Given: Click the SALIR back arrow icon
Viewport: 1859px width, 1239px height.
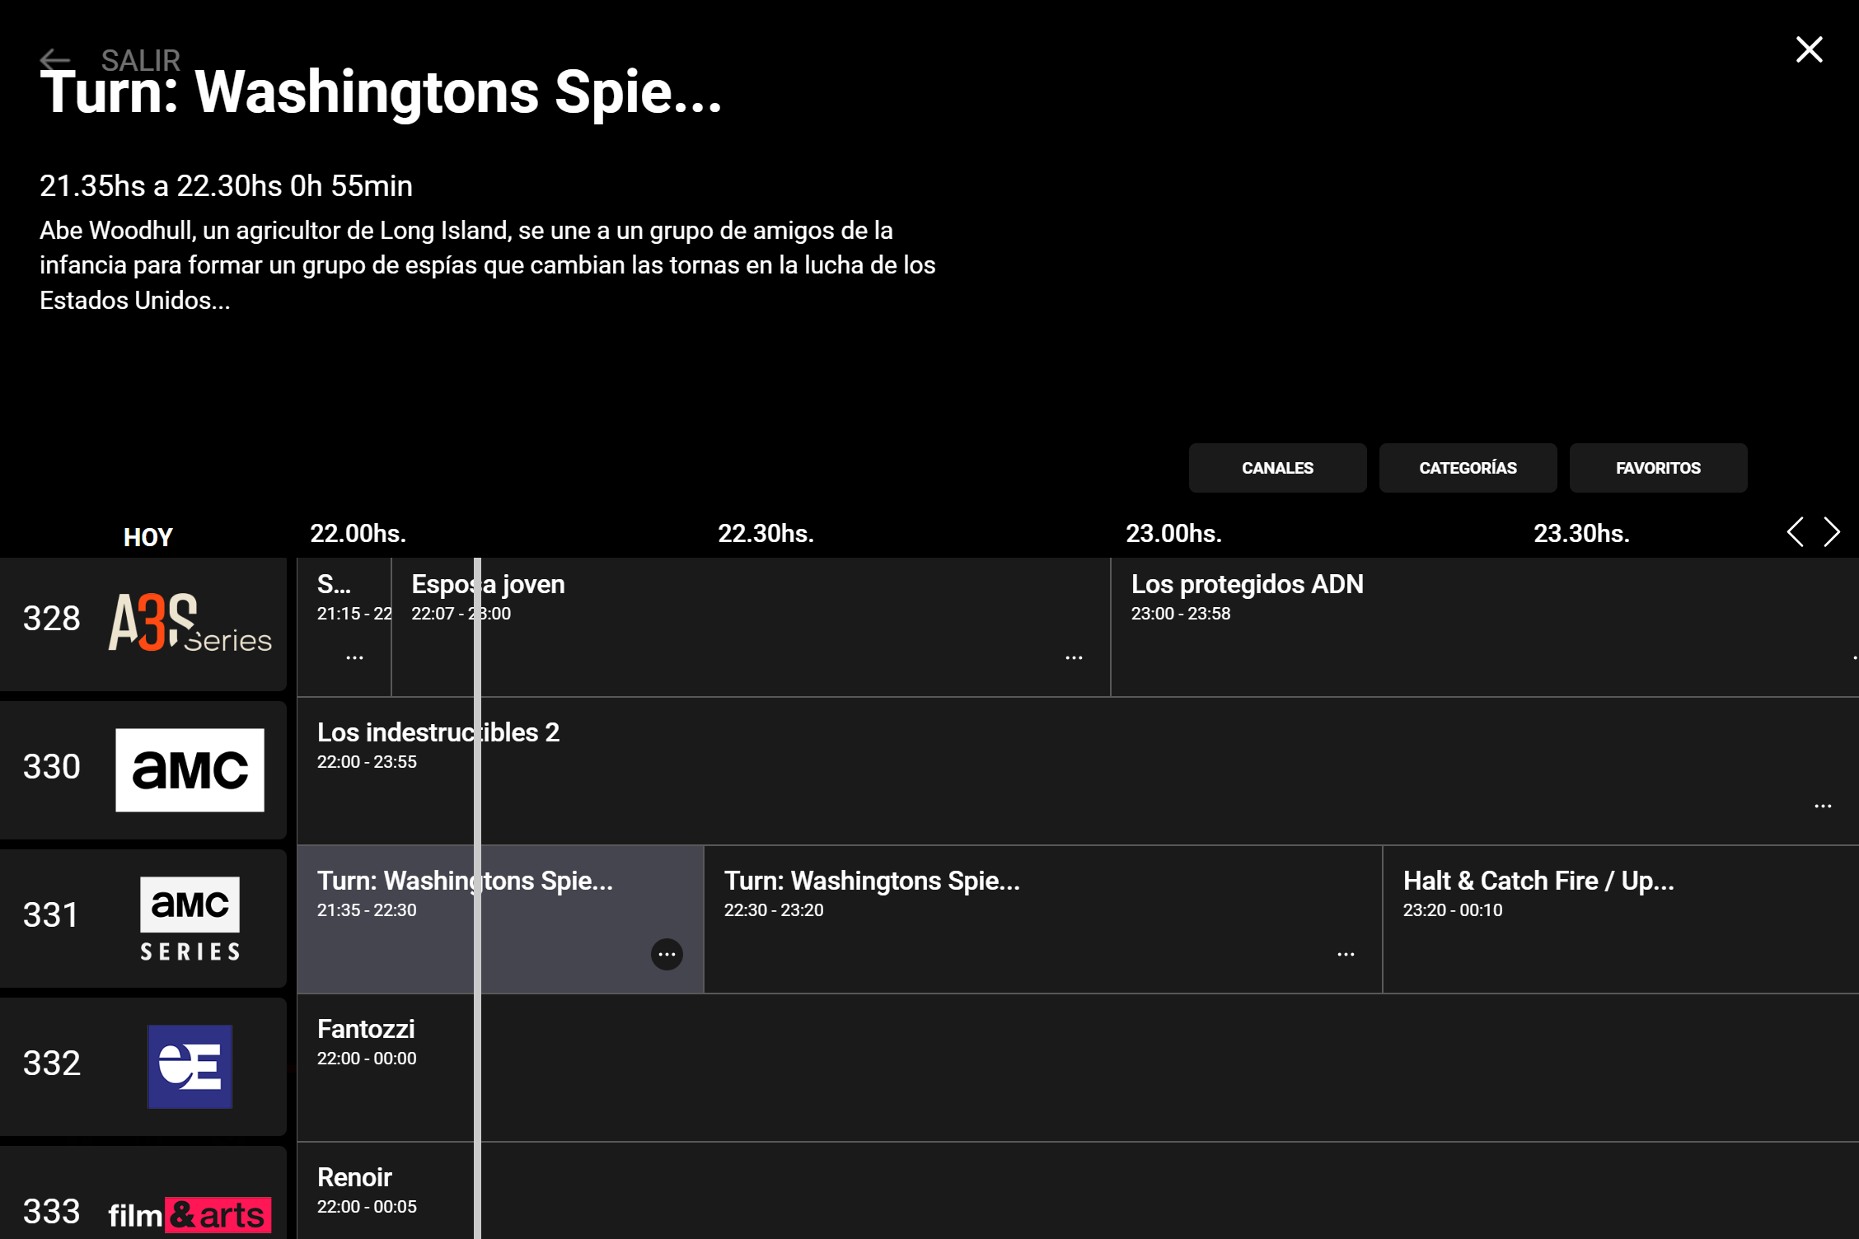Looking at the screenshot, I should pyautogui.click(x=55, y=60).
